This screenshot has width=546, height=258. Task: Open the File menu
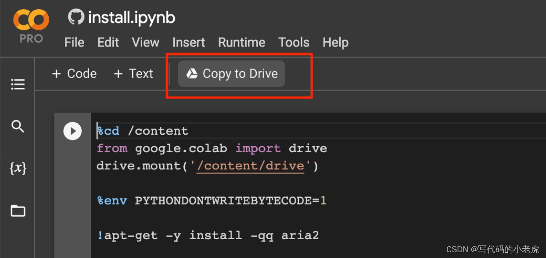click(74, 43)
